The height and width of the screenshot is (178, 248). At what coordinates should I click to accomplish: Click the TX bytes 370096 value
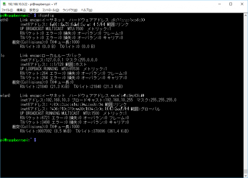99,131
